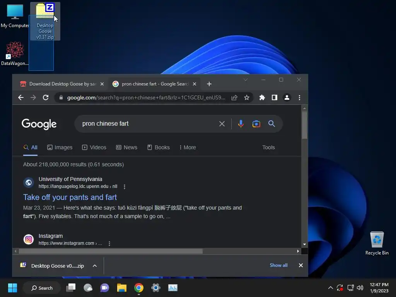Select the DataWagon desktop shortcut
This screenshot has height=297, width=396.
(x=15, y=53)
